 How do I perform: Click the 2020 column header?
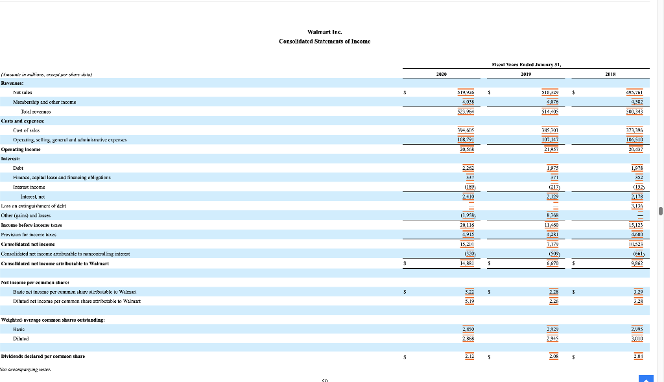pyautogui.click(x=441, y=74)
